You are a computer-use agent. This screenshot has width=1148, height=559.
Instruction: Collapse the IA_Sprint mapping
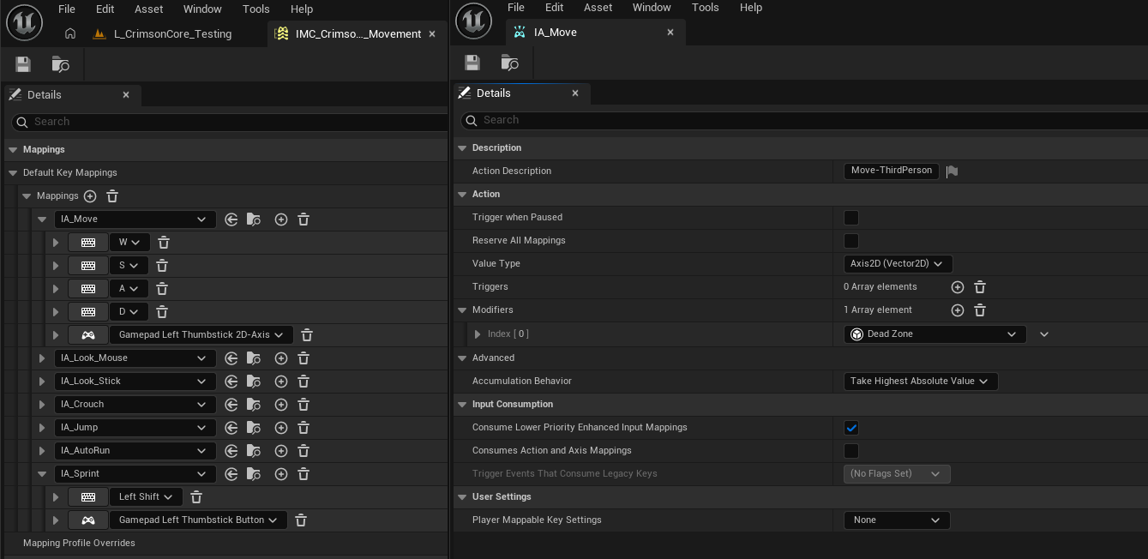click(42, 474)
